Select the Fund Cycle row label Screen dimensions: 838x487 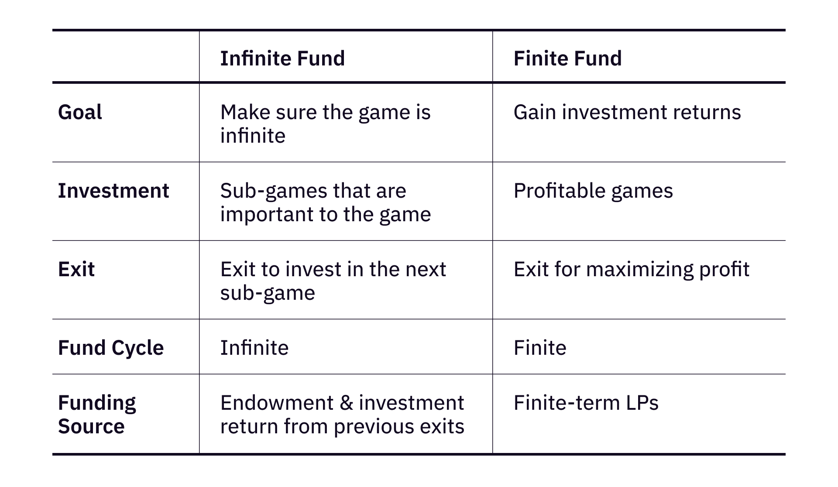pos(111,348)
